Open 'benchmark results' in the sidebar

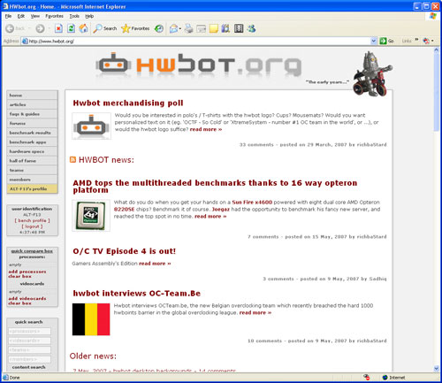pos(32,133)
